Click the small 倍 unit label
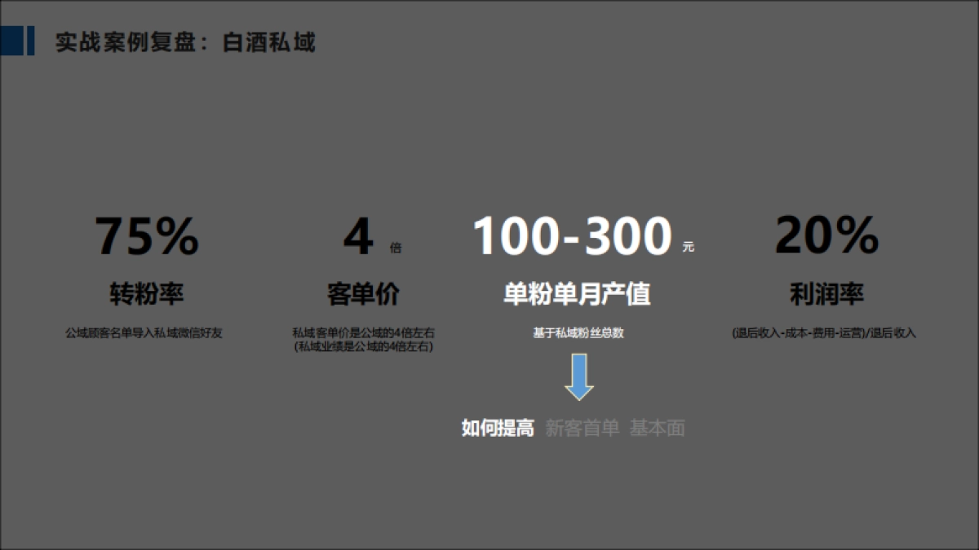Screen dimensions: 979x550 (396, 248)
